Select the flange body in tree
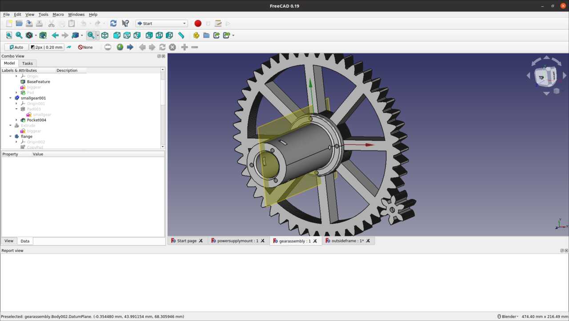This screenshot has height=321, width=569. [26, 136]
